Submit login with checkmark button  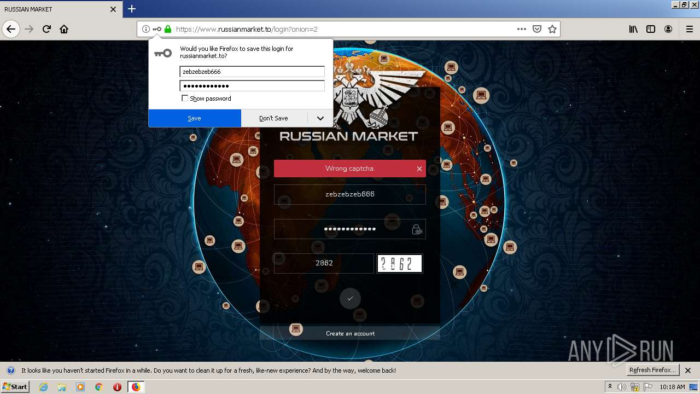(x=350, y=298)
